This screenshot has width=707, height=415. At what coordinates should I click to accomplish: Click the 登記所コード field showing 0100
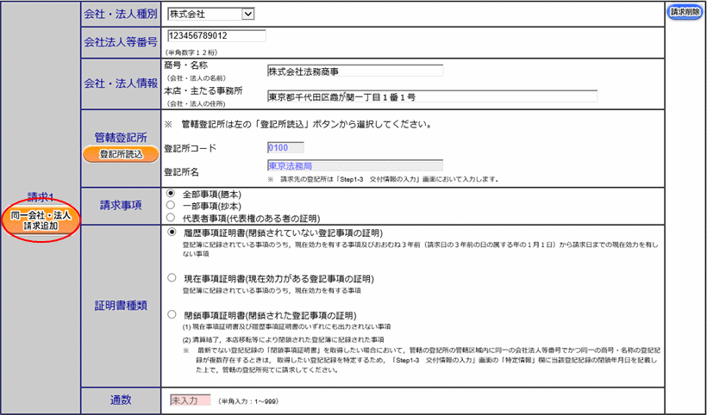click(285, 147)
